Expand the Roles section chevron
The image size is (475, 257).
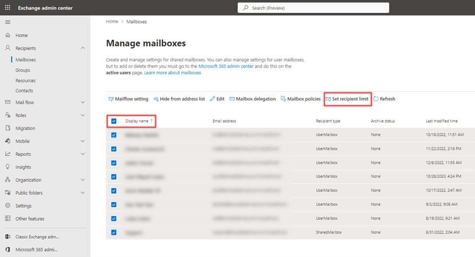tap(83, 115)
